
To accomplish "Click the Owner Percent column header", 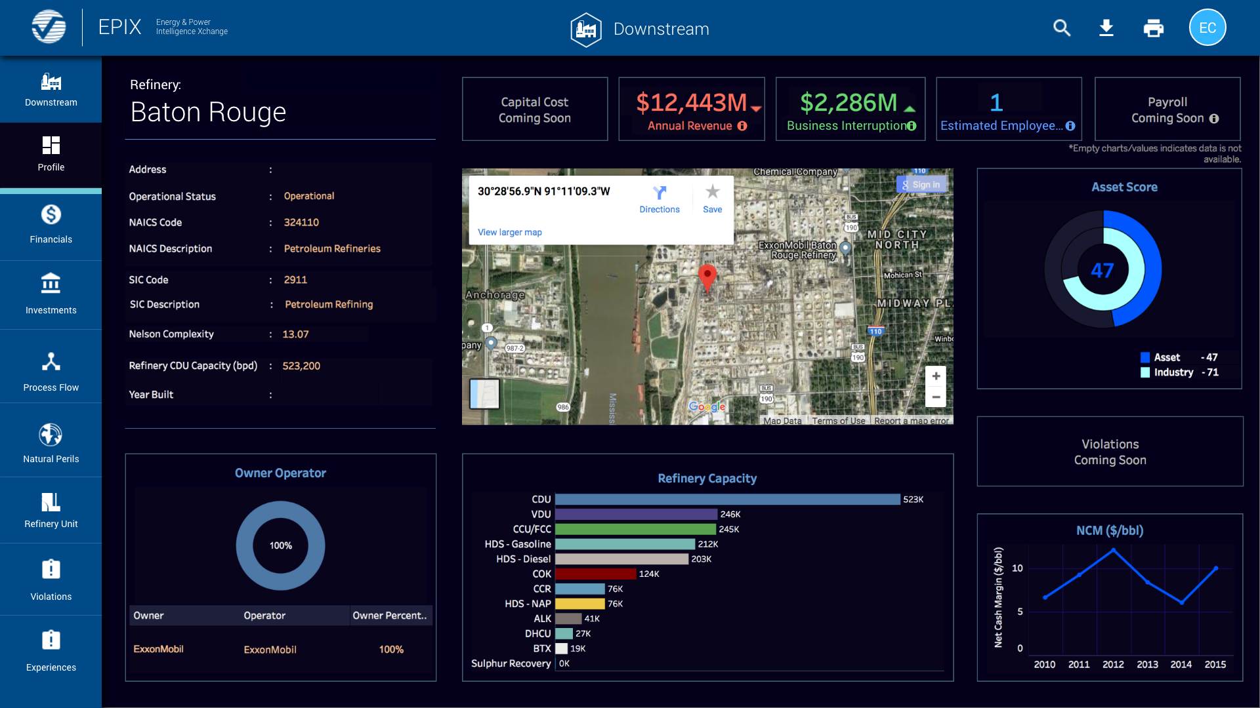I will [390, 616].
